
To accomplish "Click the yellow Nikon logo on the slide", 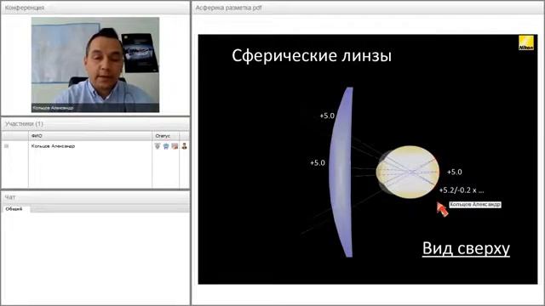I will pyautogui.click(x=526, y=42).
